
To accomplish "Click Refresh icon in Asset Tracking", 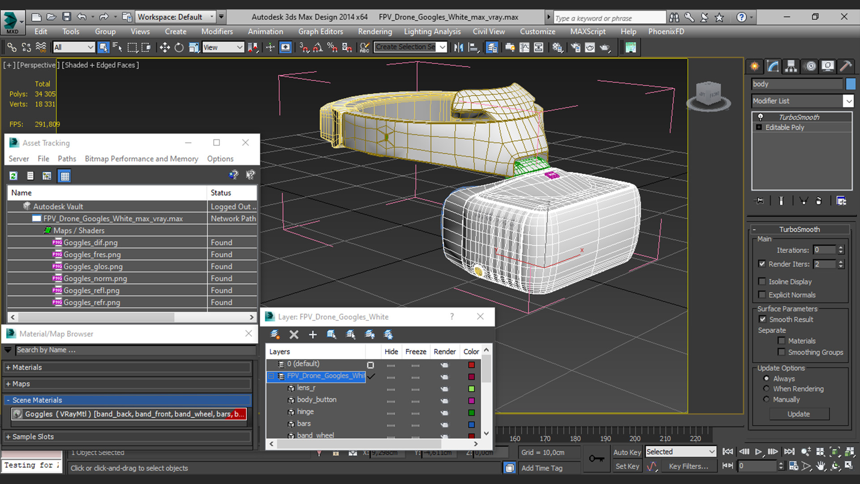I will [x=13, y=176].
